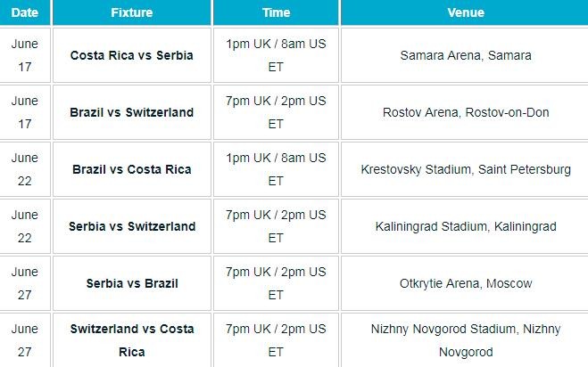
Task: Click the June 22 date beside Brazil vs Costa Rica
Action: click(x=25, y=169)
